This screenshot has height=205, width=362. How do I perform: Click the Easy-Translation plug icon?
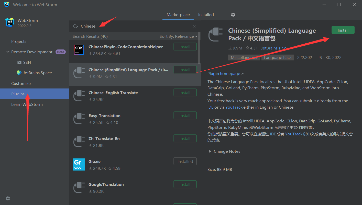[79, 118]
